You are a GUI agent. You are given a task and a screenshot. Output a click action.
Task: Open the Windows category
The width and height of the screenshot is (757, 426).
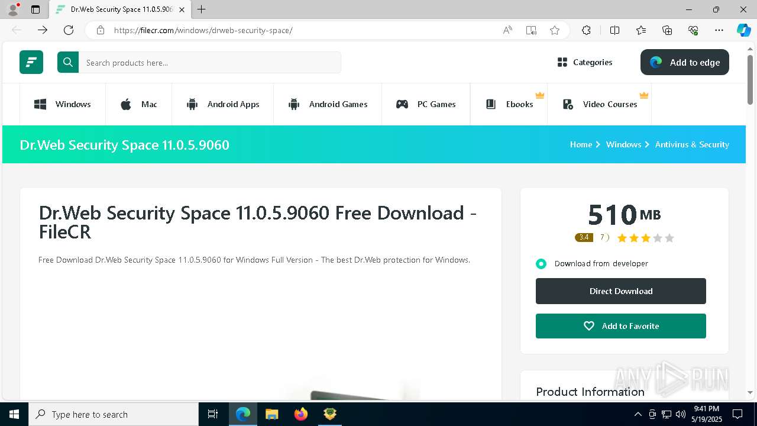pyautogui.click(x=63, y=104)
